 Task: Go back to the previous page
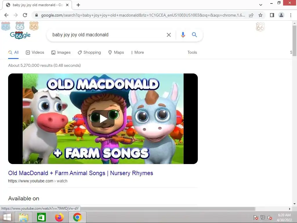[x=6, y=15]
